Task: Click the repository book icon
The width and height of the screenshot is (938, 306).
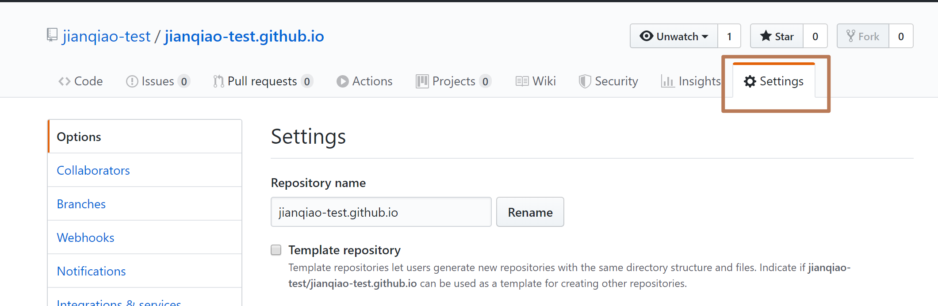Action: pos(52,35)
